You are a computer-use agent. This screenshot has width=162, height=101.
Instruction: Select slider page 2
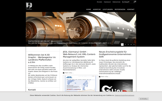pos(125,44)
